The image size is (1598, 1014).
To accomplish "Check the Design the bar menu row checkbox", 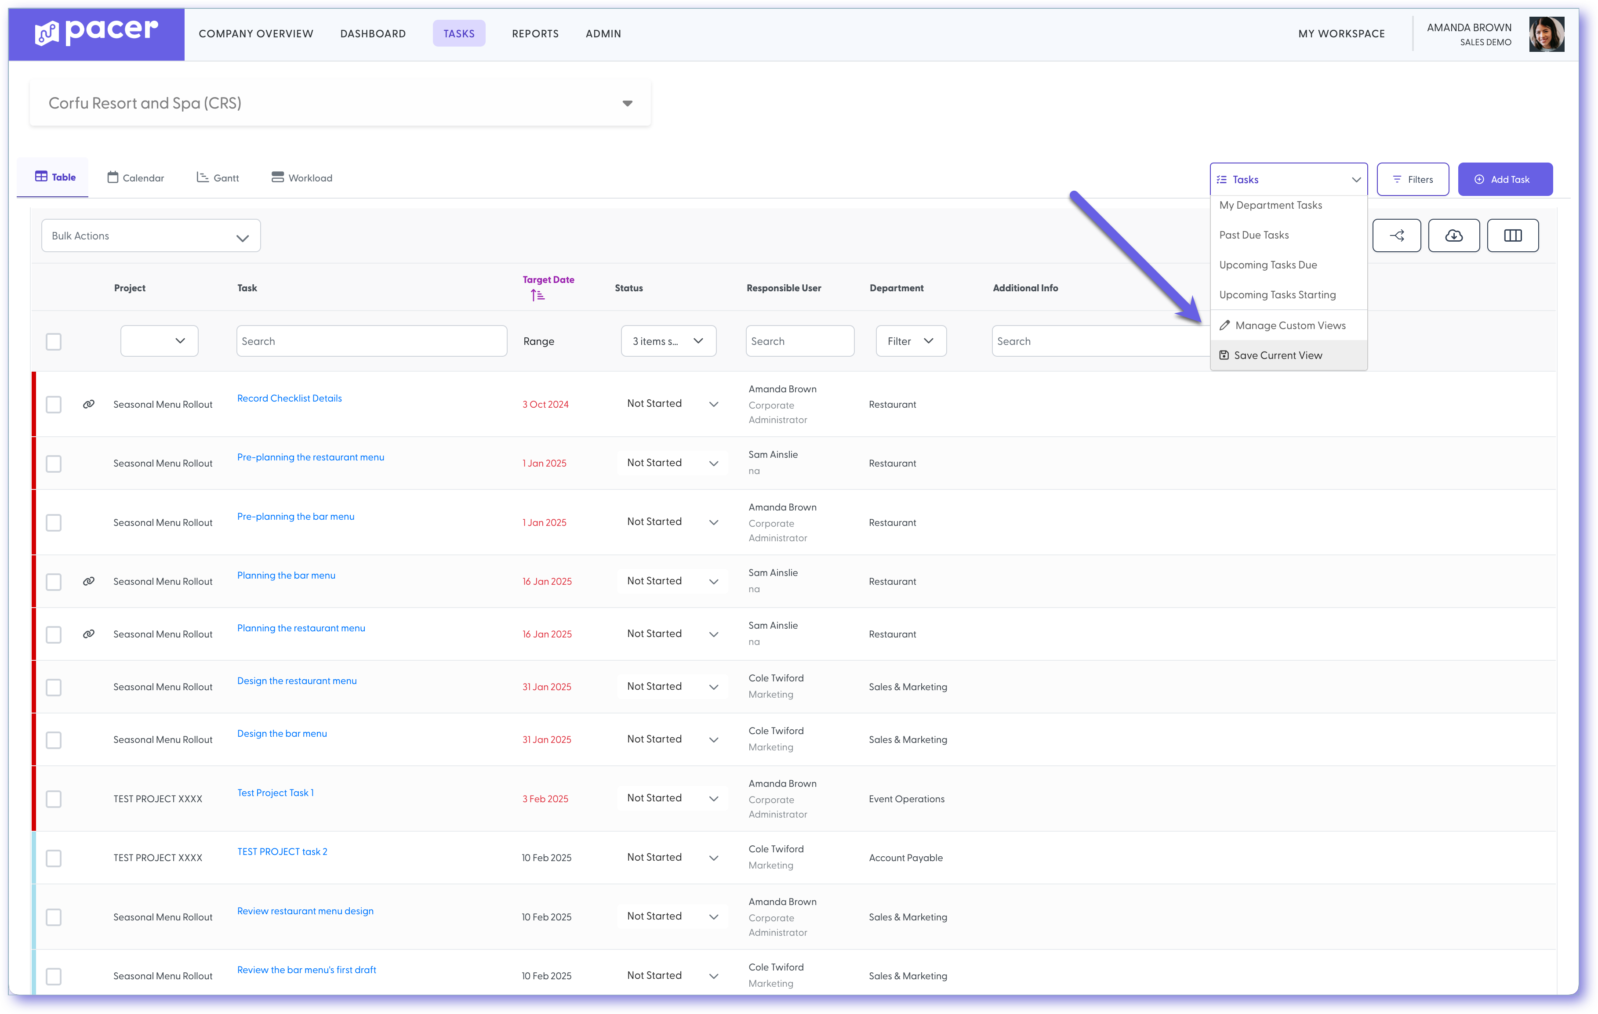I will coord(54,740).
